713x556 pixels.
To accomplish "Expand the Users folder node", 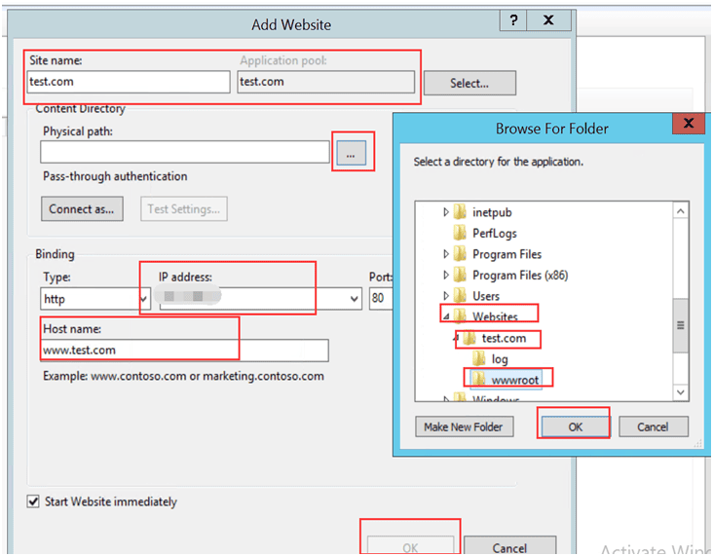I will coord(446,296).
